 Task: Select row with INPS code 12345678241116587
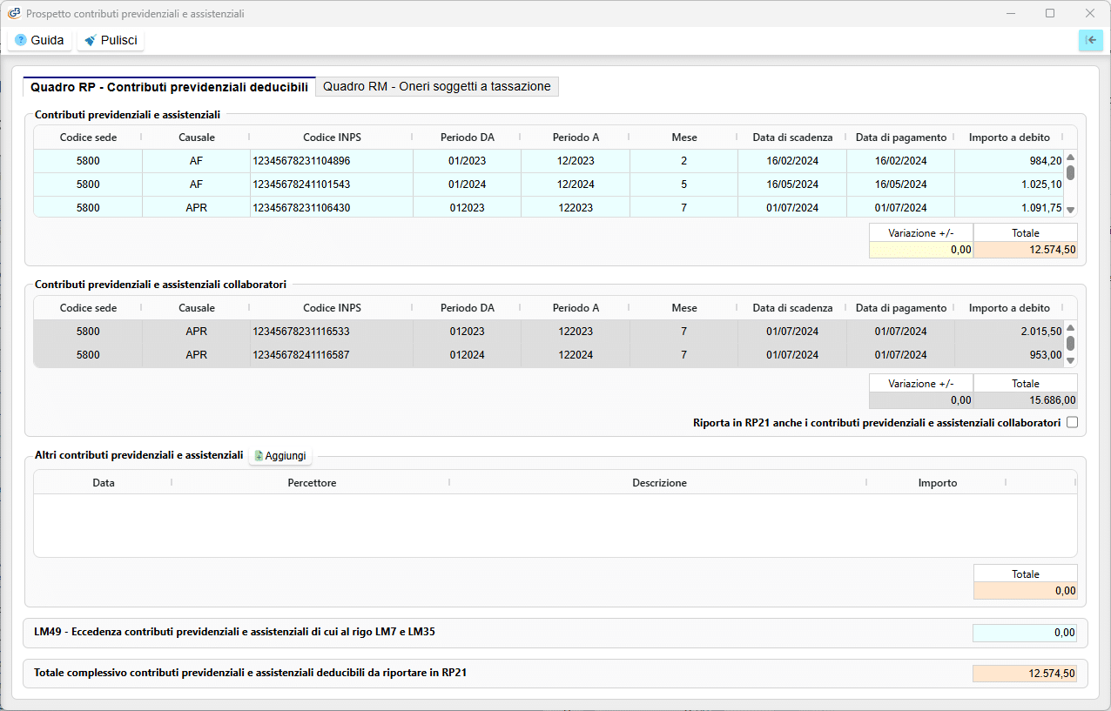pyautogui.click(x=549, y=355)
